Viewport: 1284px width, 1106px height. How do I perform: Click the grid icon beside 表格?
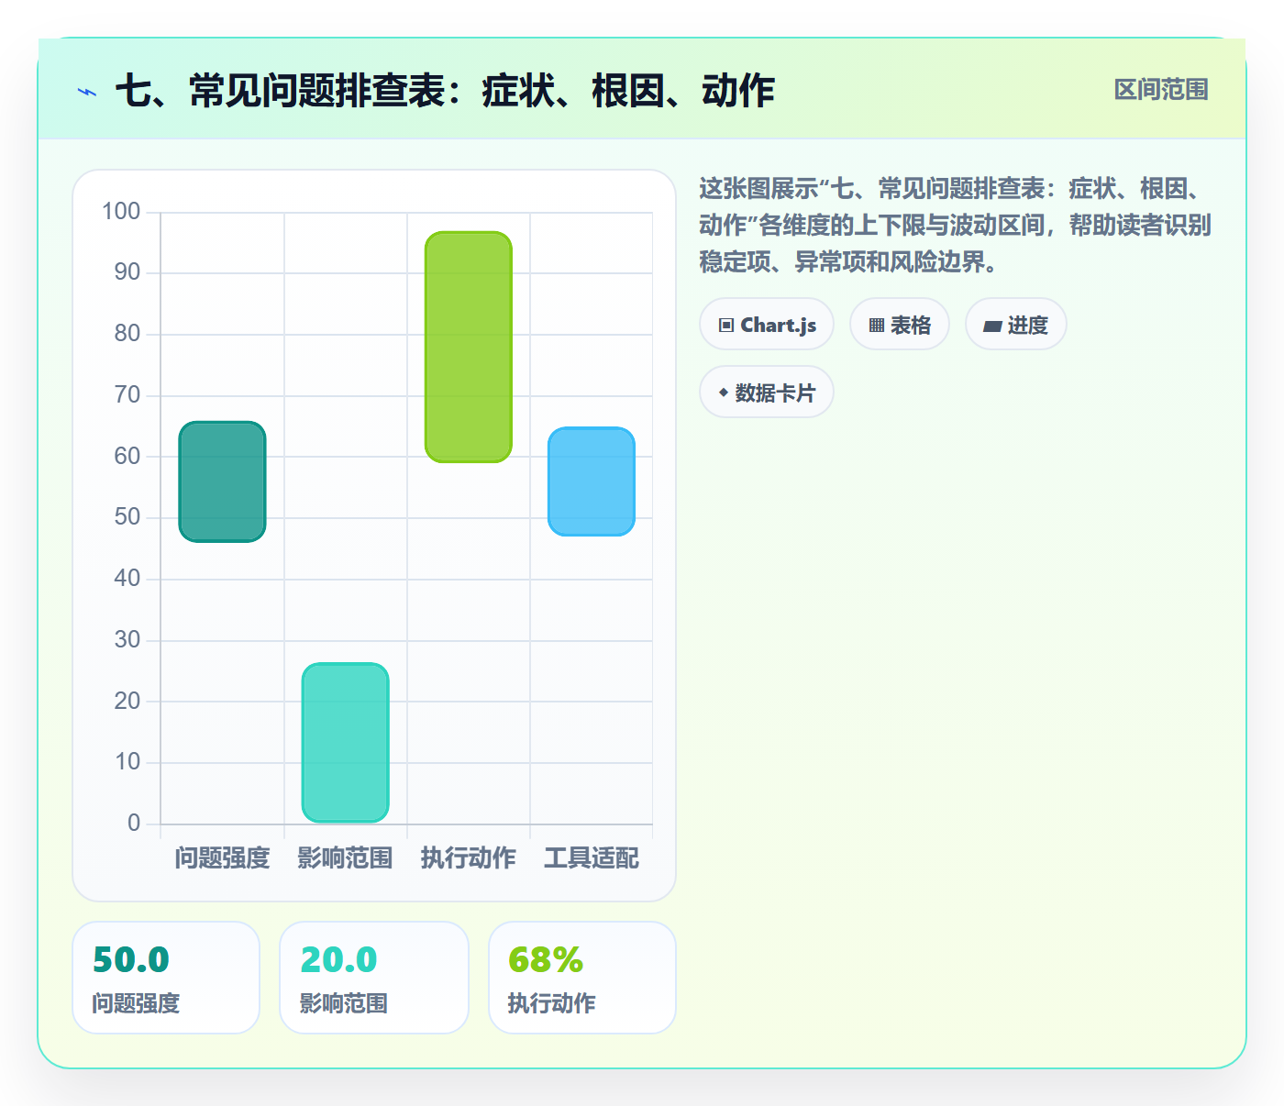[x=877, y=326]
